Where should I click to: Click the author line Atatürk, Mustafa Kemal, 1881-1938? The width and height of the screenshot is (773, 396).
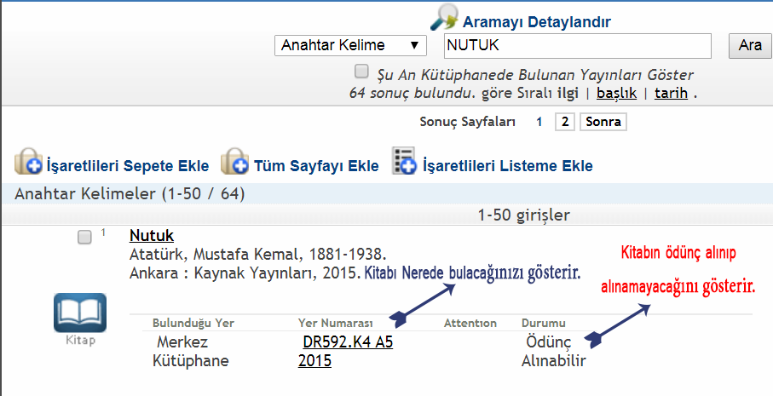(258, 255)
